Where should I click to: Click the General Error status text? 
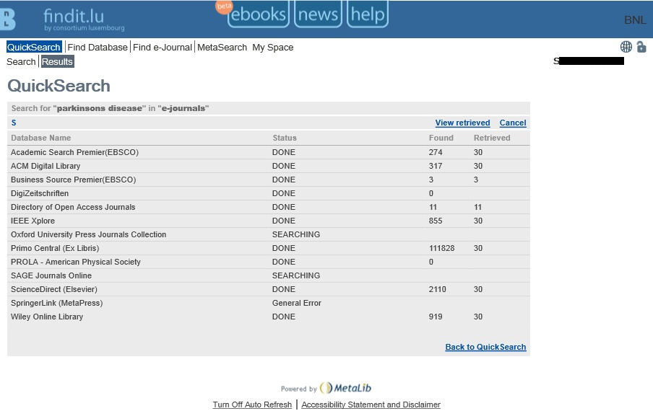[x=296, y=303]
